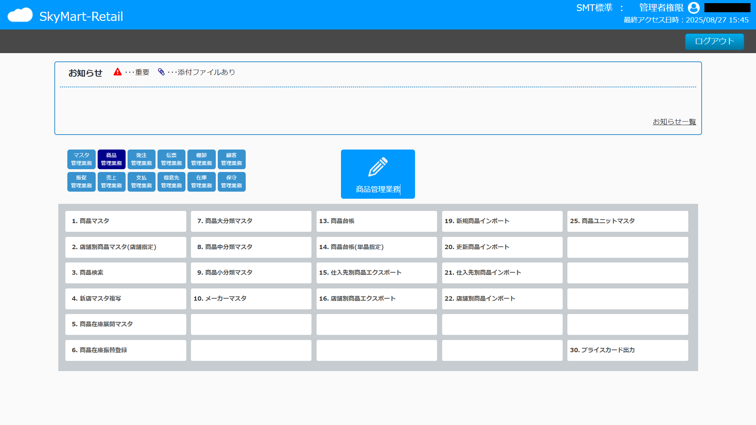
Task: Click 新規商品インポート
Action: click(x=502, y=221)
